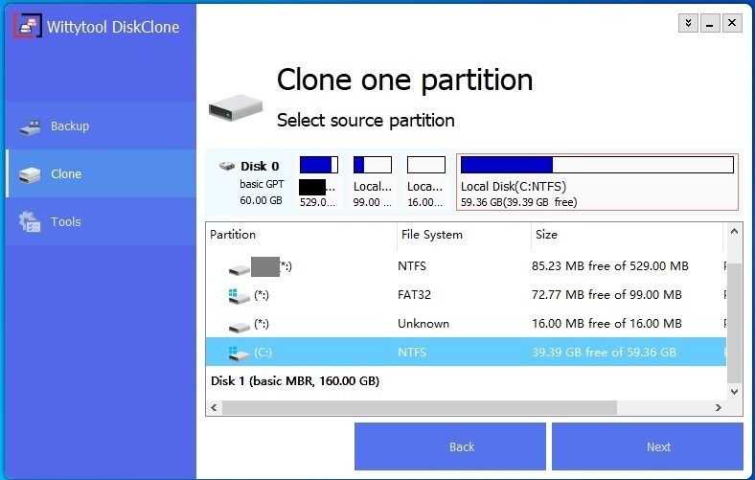Click '72.77 MB free of 99.00 MB' text
This screenshot has height=480, width=755.
tap(606, 295)
